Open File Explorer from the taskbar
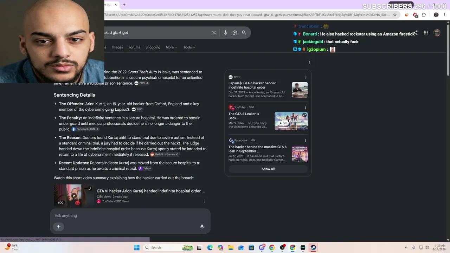 pos(231,248)
